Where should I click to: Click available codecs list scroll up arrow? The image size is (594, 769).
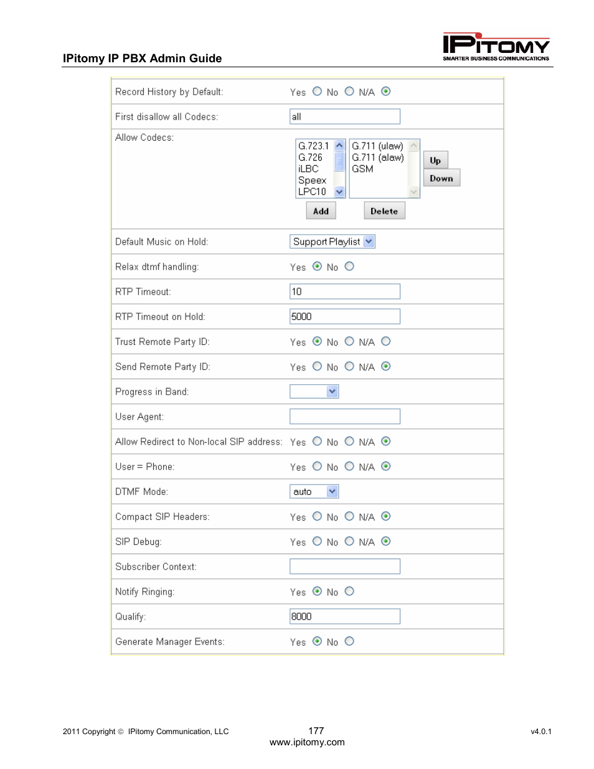click(x=339, y=146)
